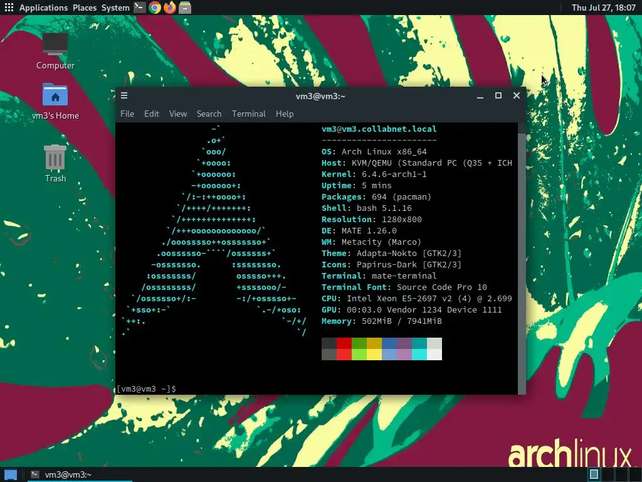Maximize the terminal window
Viewport: 642px width, 482px height.
[498, 95]
